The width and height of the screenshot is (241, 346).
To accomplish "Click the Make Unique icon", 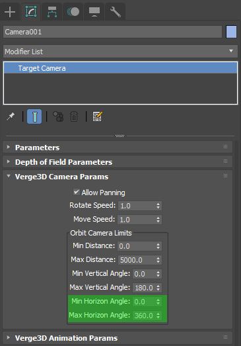I will click(58, 116).
